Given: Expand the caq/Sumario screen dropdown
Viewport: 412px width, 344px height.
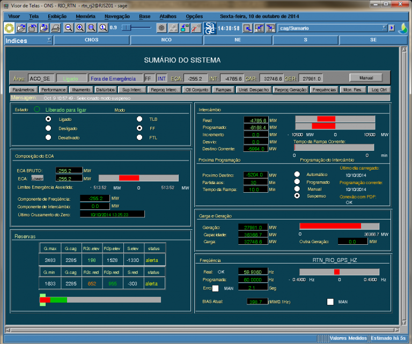Looking at the screenshot, I should [384, 27].
